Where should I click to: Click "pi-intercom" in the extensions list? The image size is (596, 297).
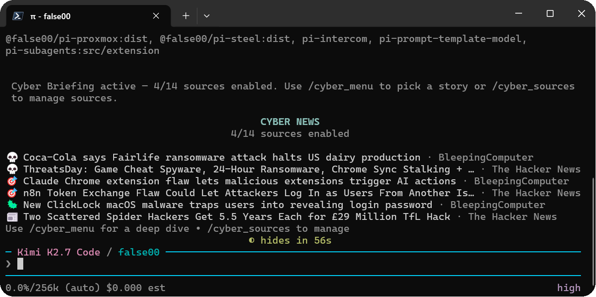pyautogui.click(x=335, y=39)
